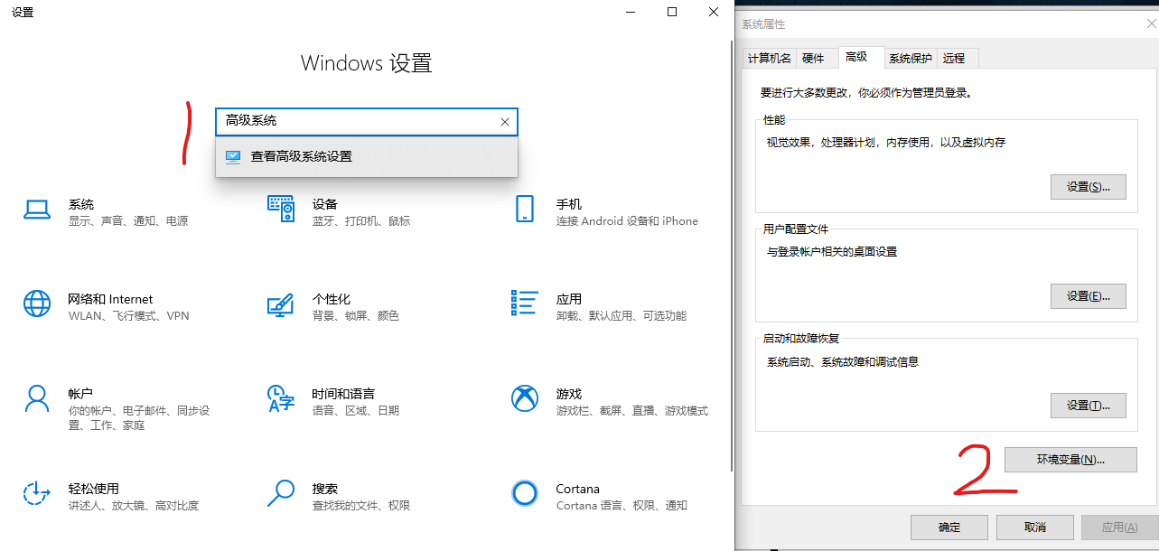Screen dimensions: 1159x551
Task: Click the Phone icon
Action: [x=525, y=209]
